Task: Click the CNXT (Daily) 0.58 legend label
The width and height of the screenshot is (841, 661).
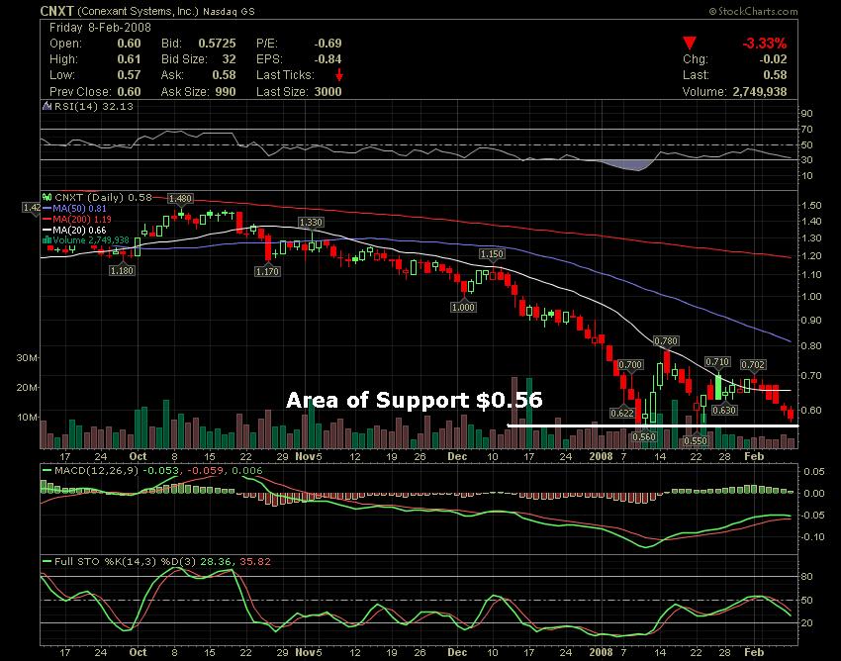Action: pyautogui.click(x=103, y=198)
